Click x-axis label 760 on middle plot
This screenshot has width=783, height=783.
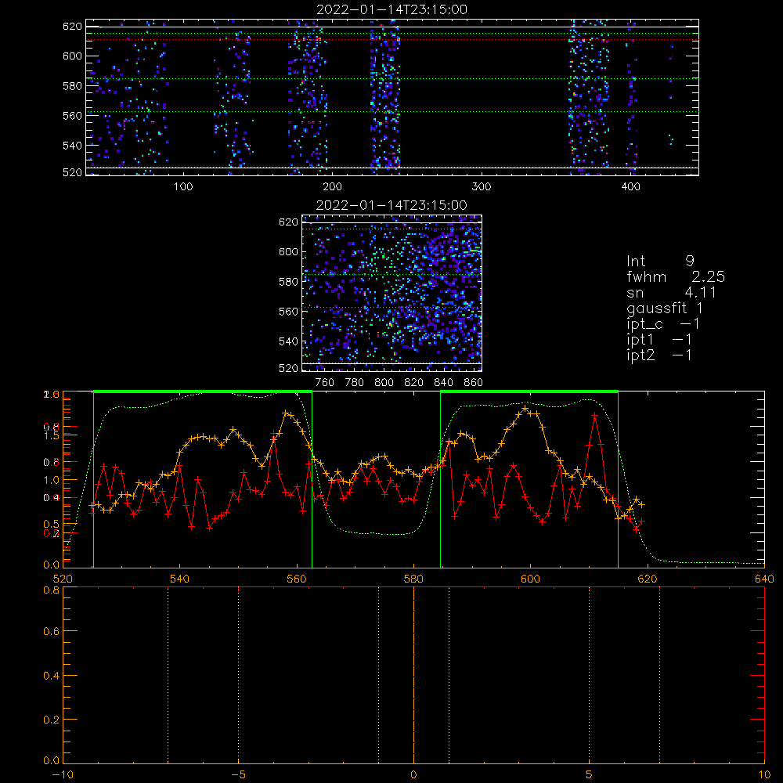point(325,383)
